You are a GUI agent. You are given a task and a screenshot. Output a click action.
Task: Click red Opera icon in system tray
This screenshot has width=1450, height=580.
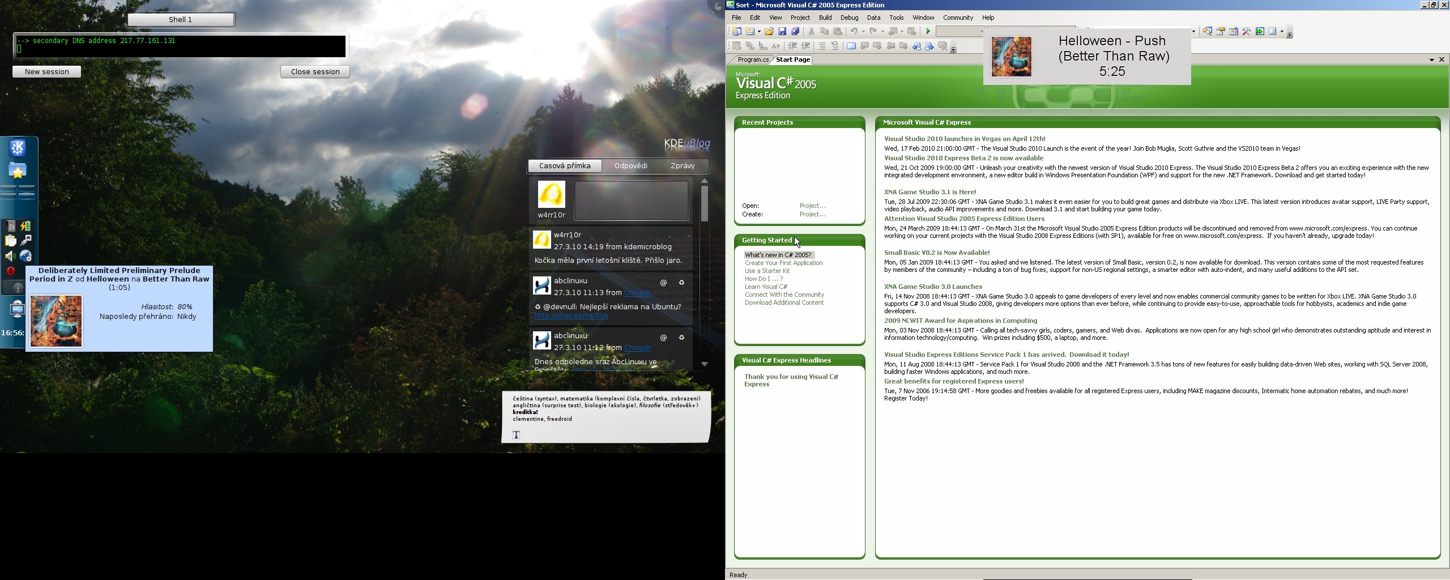pyautogui.click(x=10, y=271)
